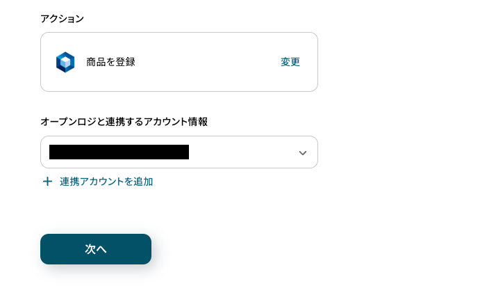Expand the linked account combo box

pos(179,152)
